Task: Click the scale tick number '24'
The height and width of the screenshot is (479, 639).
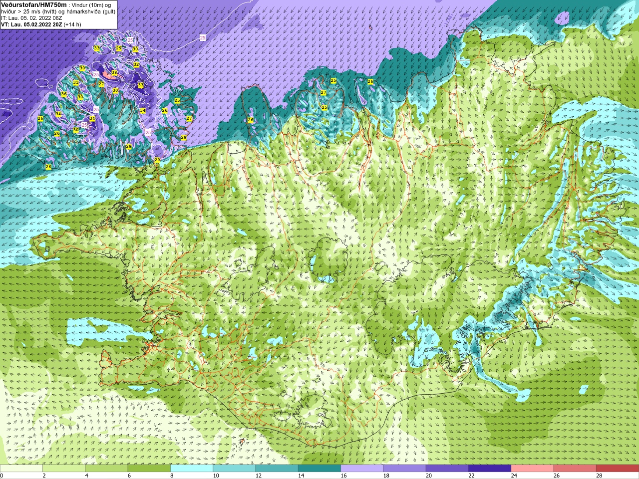Action: pos(514,476)
